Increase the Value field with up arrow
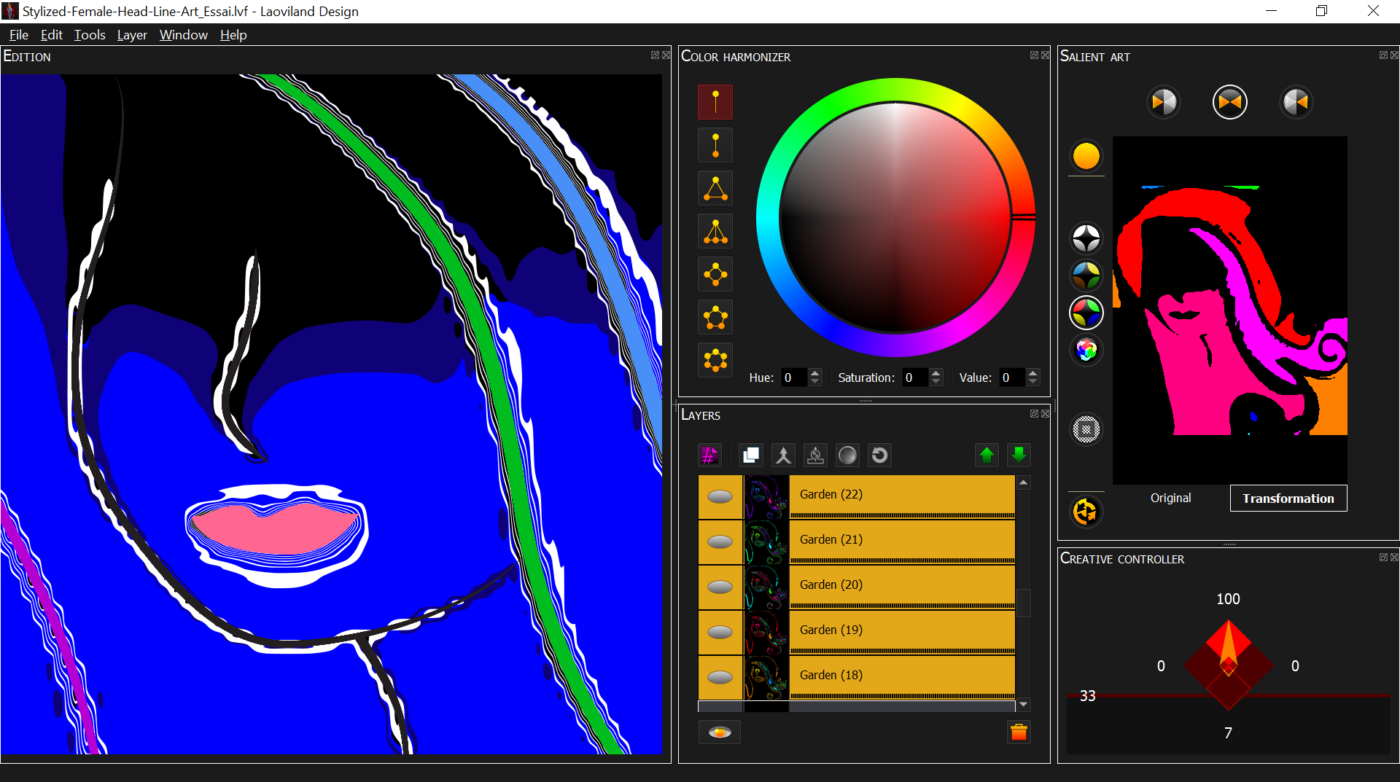The width and height of the screenshot is (1400, 782). 1032,373
